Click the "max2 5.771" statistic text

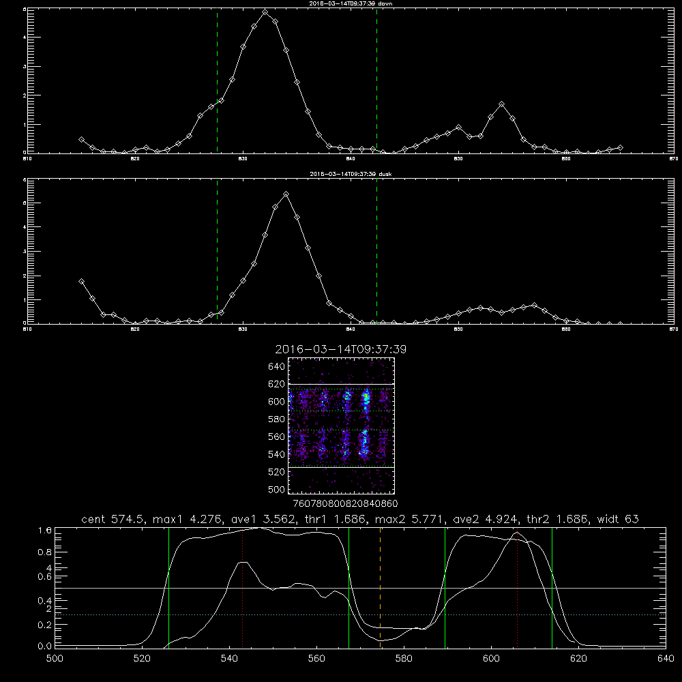408,519
